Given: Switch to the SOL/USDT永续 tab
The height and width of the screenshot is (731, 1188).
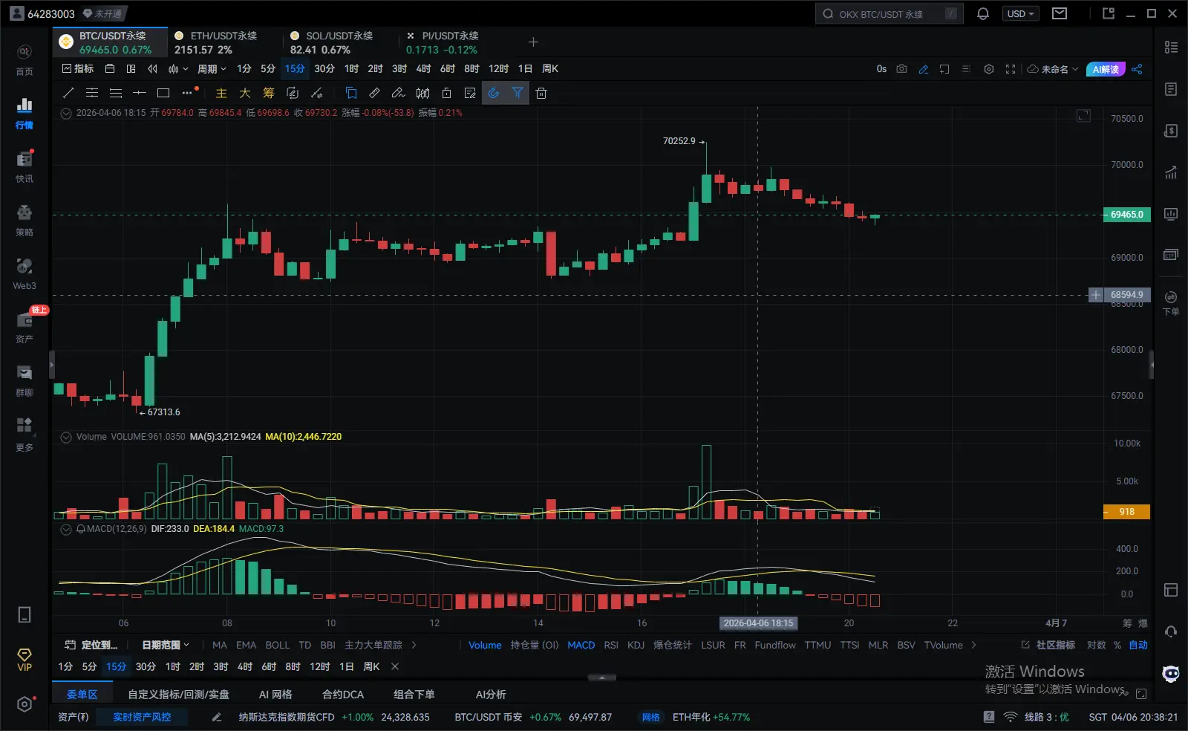Looking at the screenshot, I should click(x=339, y=42).
